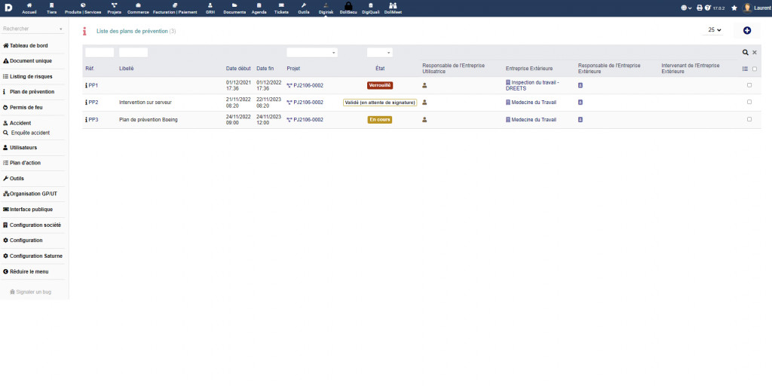772x386 pixels.
Task: Click external contact icon in PP2 row
Action: pyautogui.click(x=581, y=103)
